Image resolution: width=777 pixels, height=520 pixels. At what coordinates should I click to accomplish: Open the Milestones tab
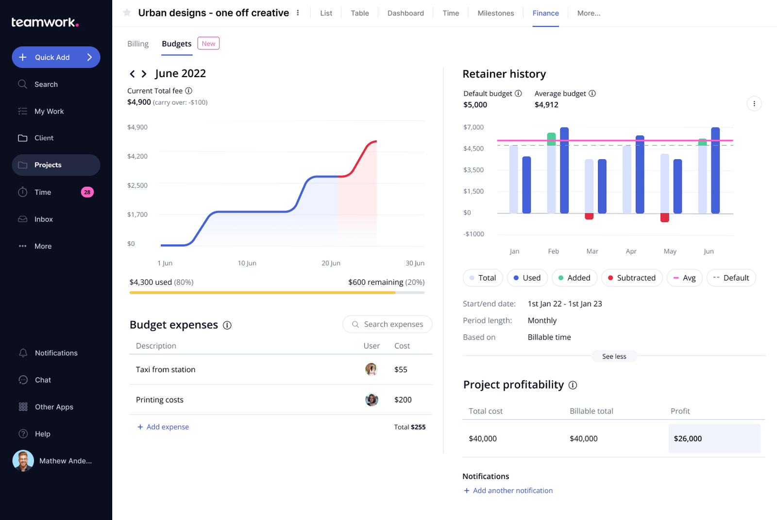coord(495,13)
